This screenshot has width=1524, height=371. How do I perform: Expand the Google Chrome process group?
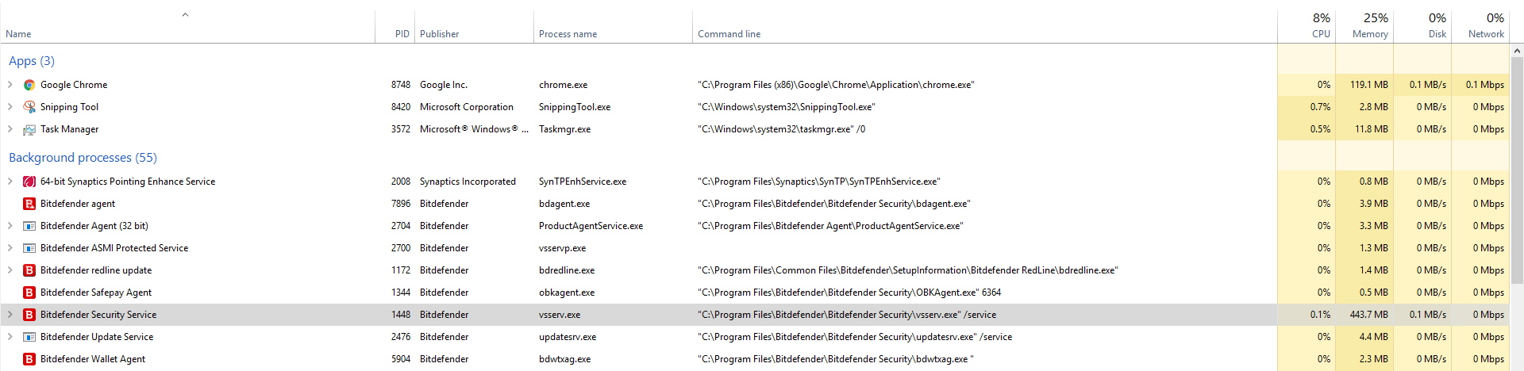[x=10, y=85]
